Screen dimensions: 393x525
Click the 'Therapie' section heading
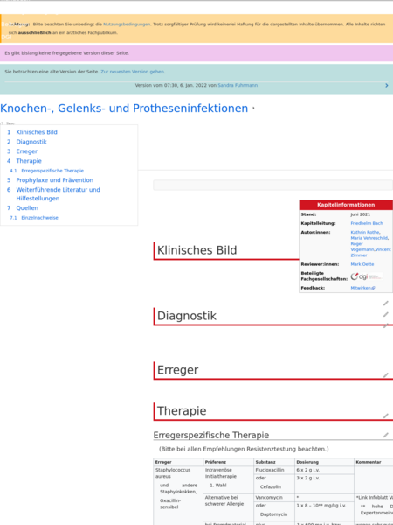coord(182,411)
